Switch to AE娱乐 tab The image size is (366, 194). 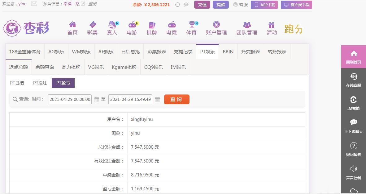(106, 52)
